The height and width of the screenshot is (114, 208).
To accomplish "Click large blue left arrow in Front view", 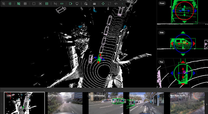I will point(173,11).
